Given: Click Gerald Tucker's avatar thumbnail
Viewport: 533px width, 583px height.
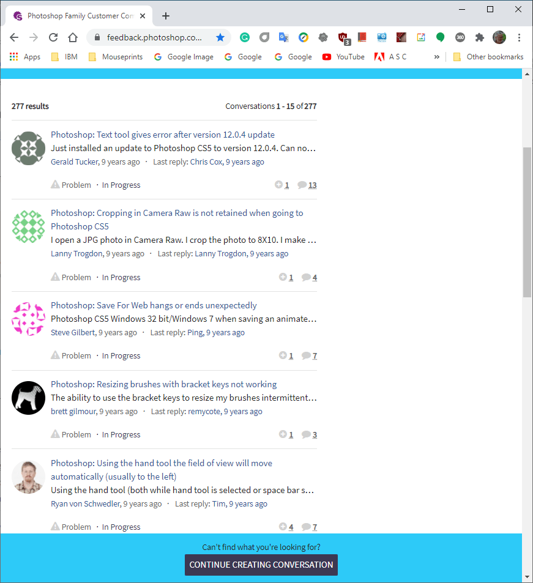Looking at the screenshot, I should [28, 148].
